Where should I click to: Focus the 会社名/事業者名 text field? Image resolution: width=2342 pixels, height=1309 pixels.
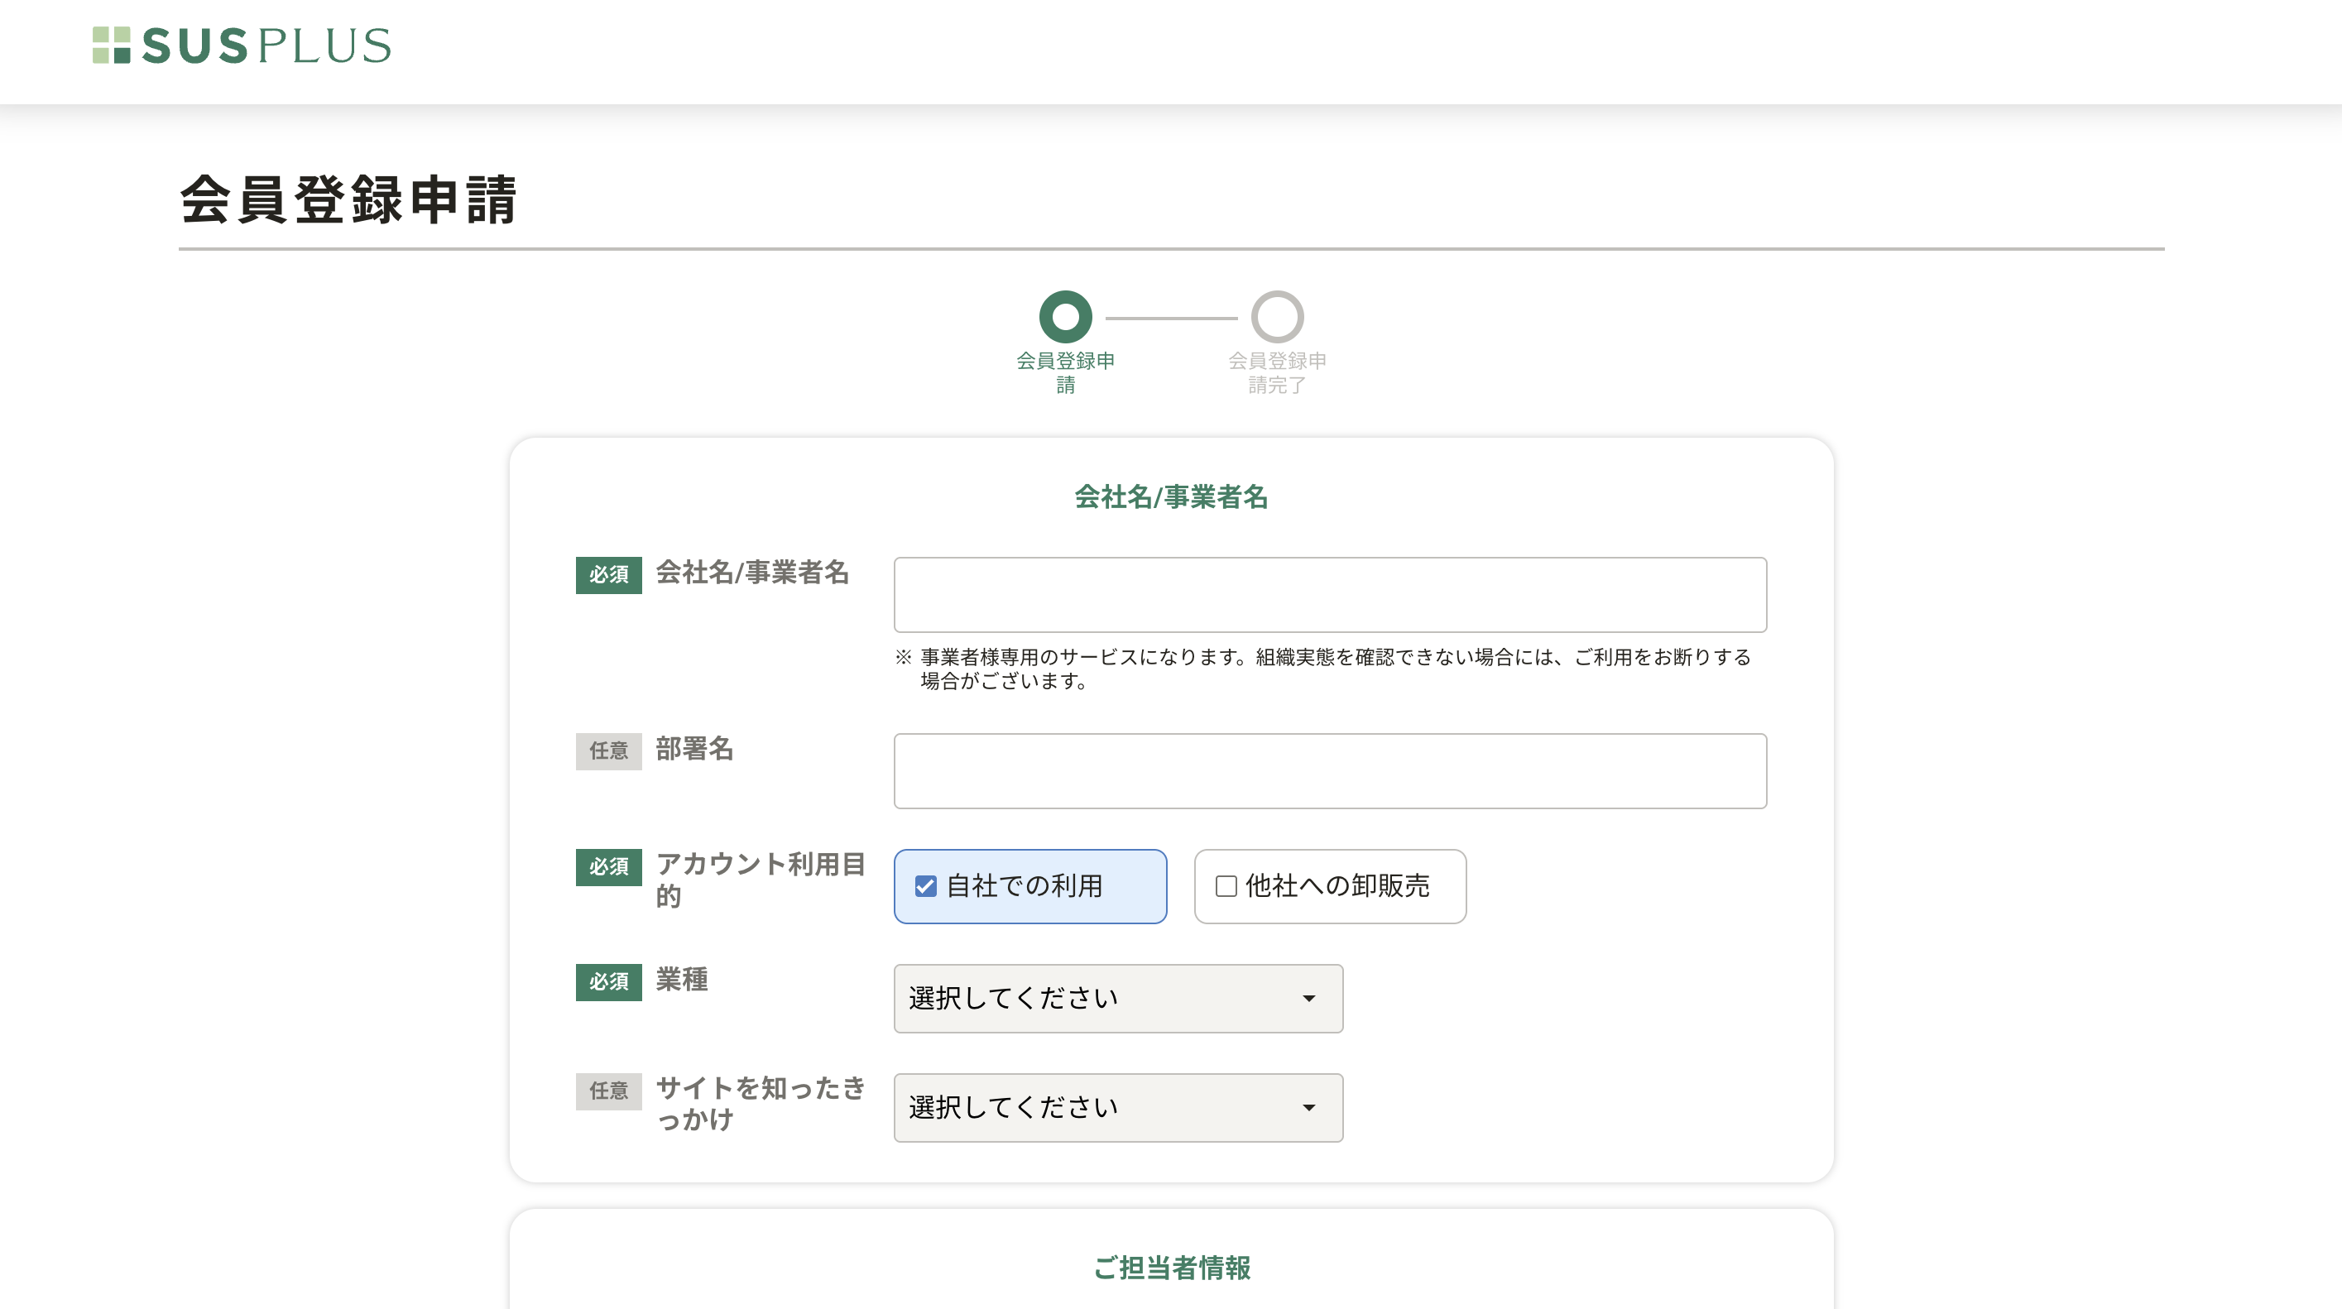1329,594
